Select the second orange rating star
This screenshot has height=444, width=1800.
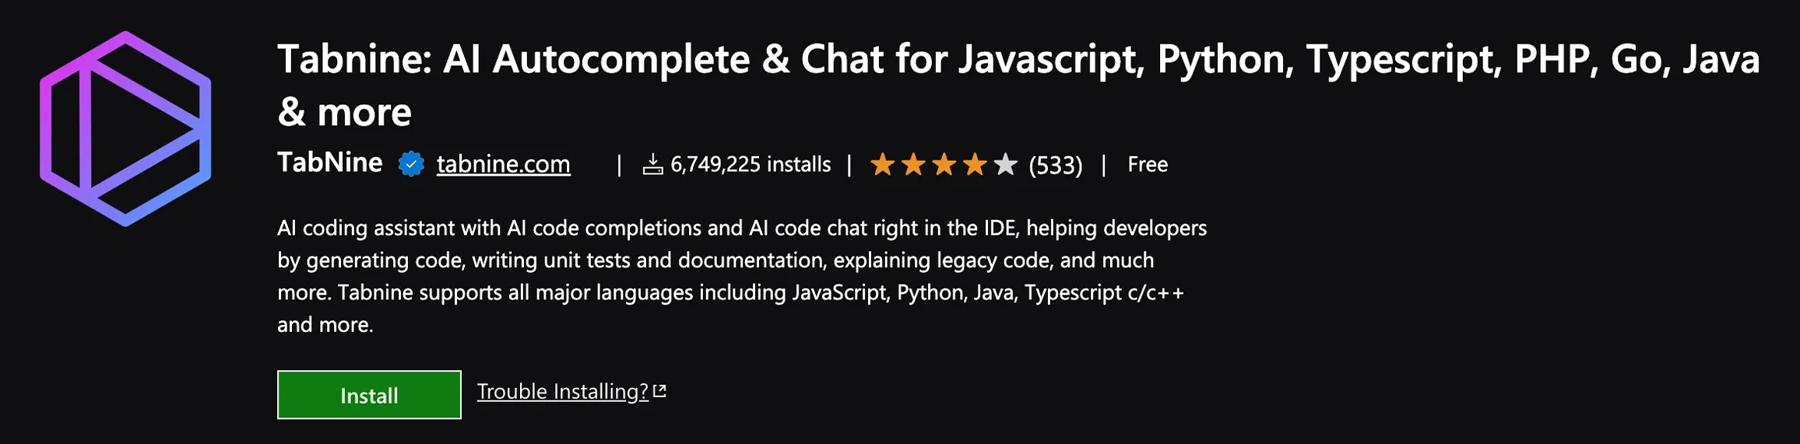(913, 164)
